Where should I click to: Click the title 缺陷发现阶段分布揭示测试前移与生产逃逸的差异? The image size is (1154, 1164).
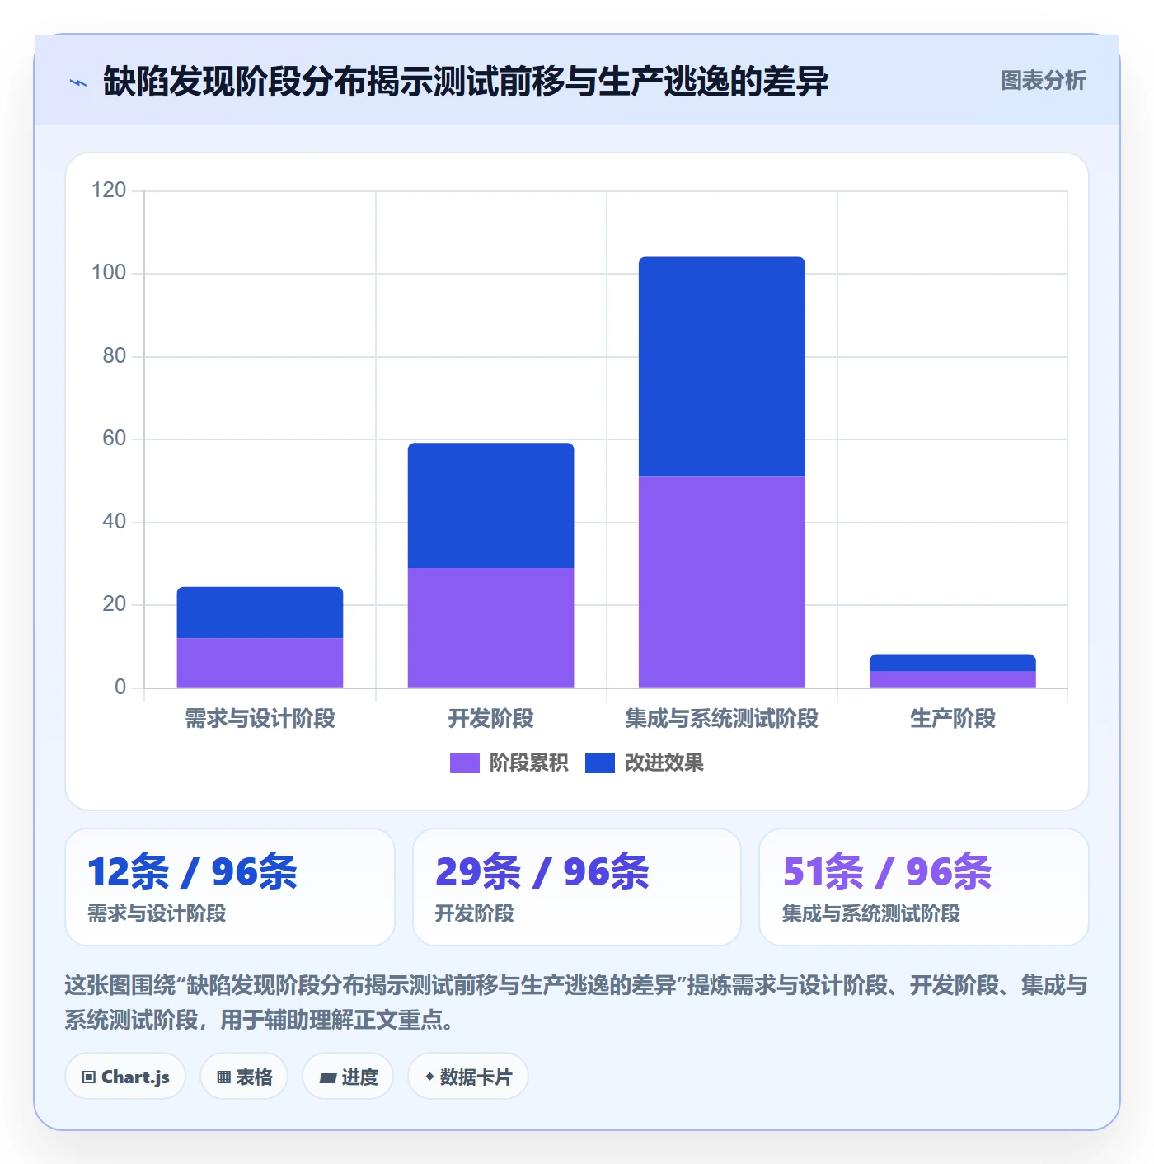(466, 82)
